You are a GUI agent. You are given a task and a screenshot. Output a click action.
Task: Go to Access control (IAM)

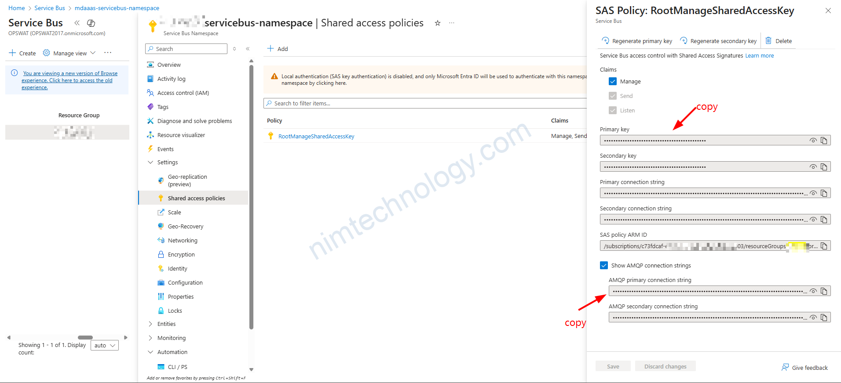(x=183, y=93)
